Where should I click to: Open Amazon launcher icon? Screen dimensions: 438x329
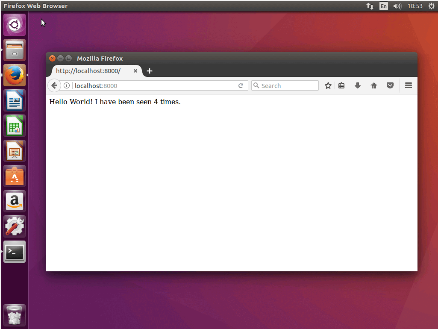tap(15, 201)
